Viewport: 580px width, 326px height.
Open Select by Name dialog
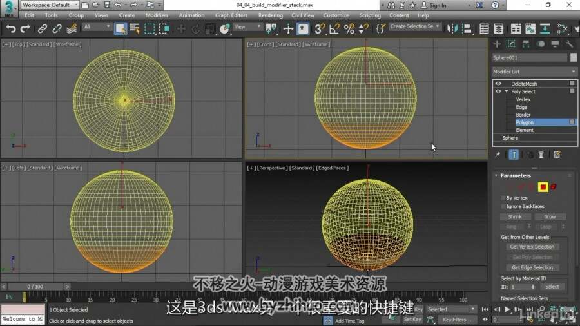(x=135, y=28)
